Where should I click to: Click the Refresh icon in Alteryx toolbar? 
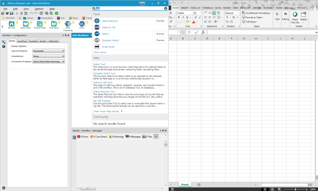(41, 13)
